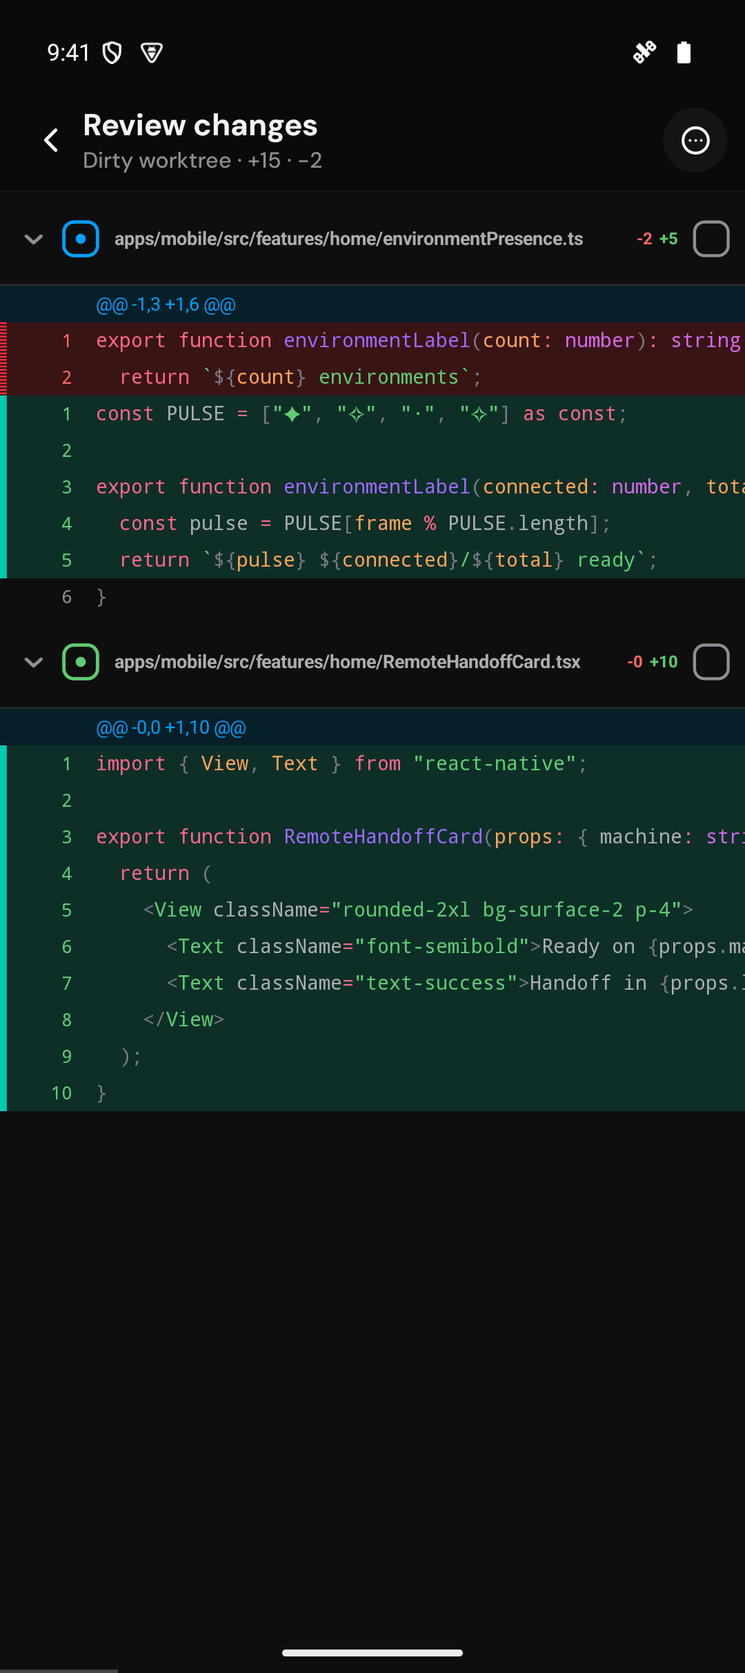Select the added line 'const PULSE =' array
745x1673 pixels.
(x=372, y=413)
